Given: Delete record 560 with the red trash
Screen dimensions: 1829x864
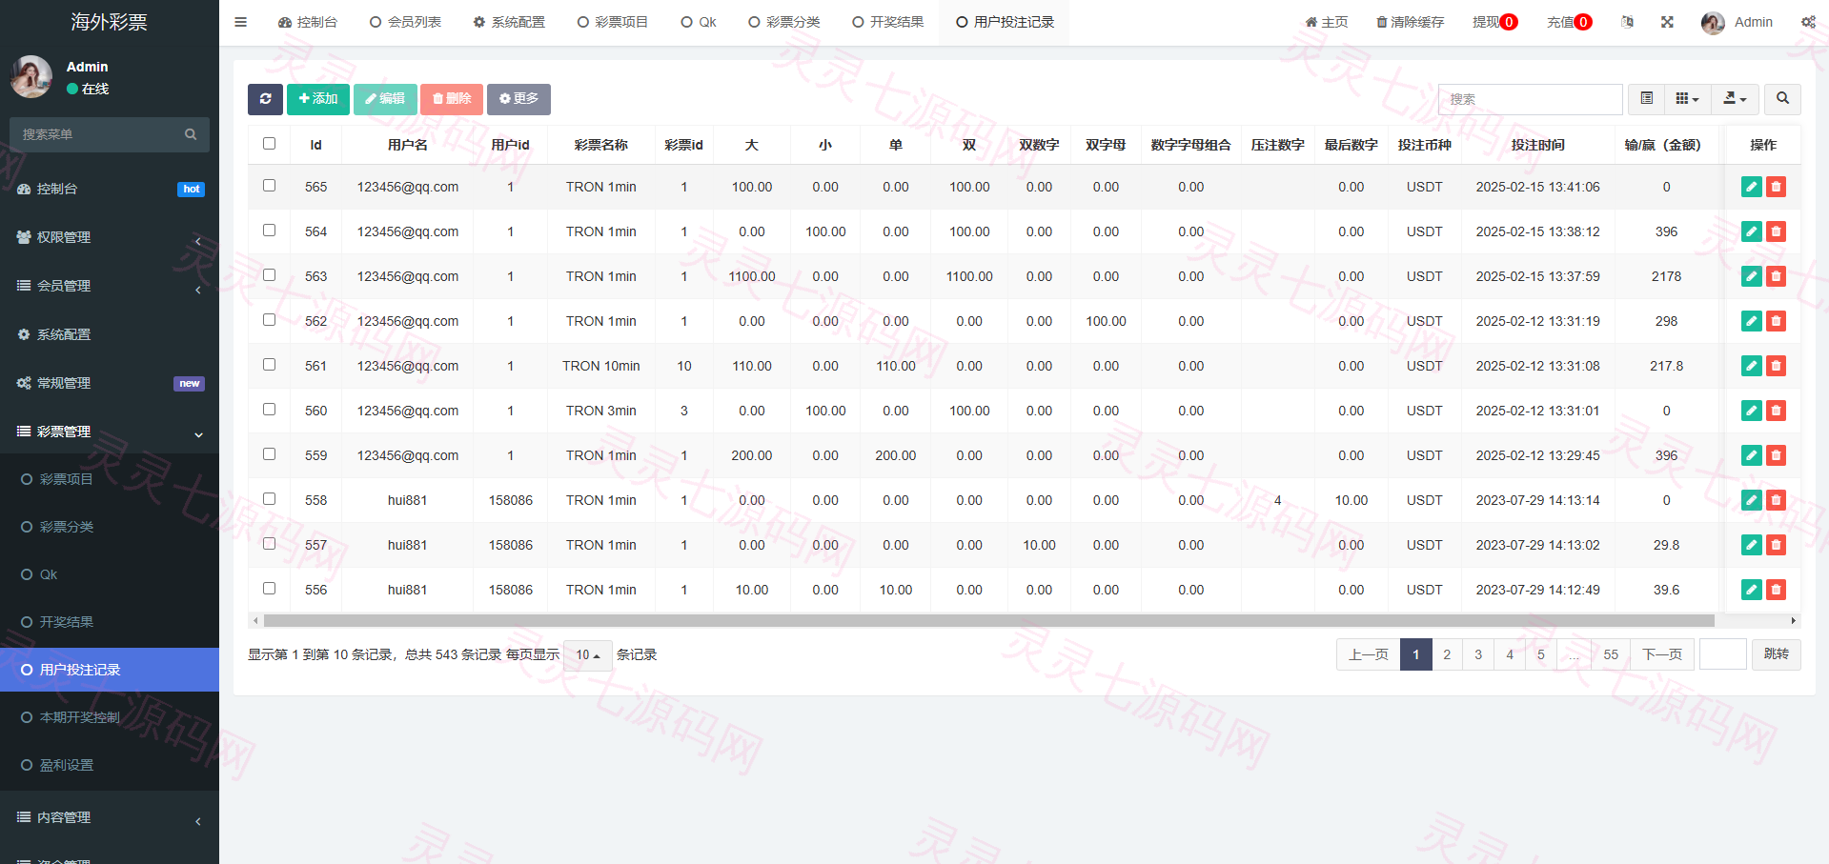Looking at the screenshot, I should [x=1776, y=411].
